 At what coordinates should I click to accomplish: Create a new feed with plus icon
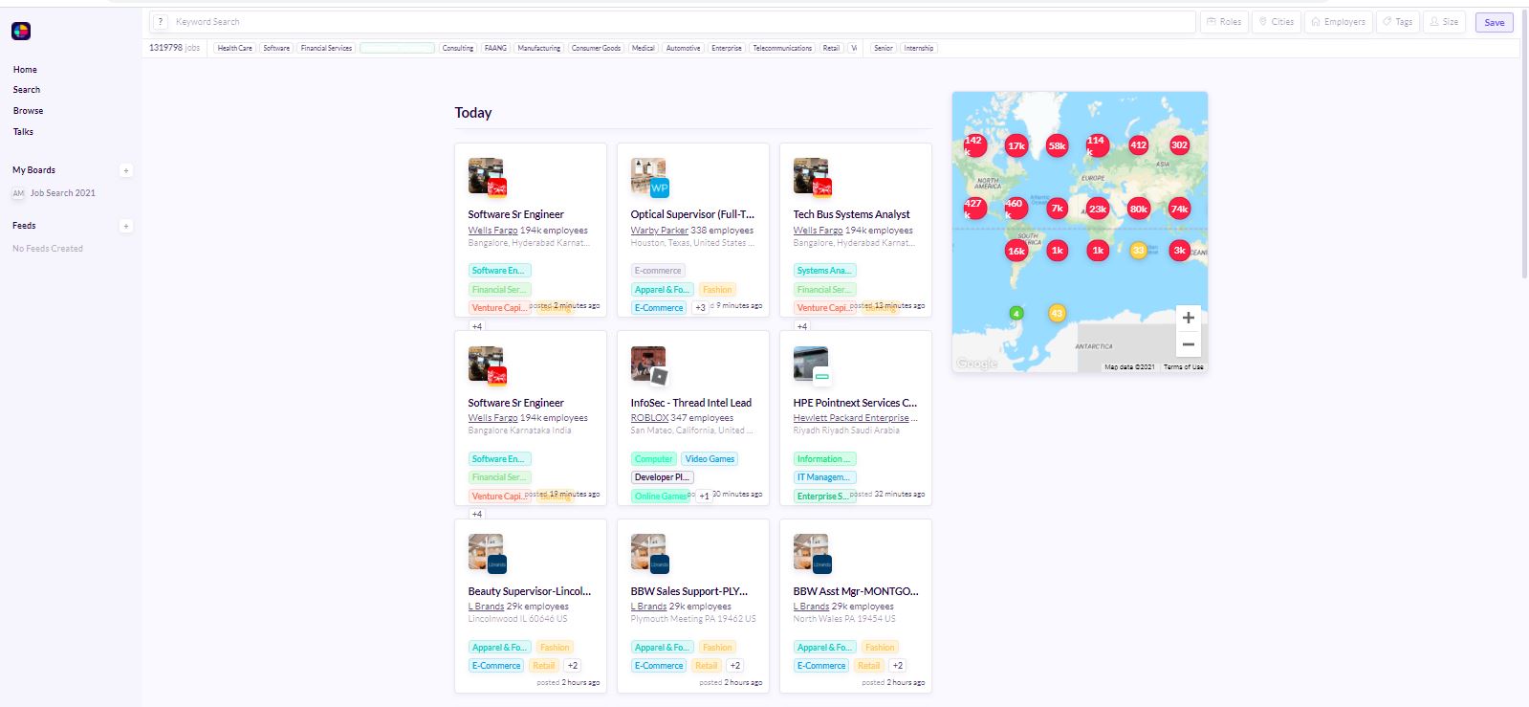click(125, 227)
